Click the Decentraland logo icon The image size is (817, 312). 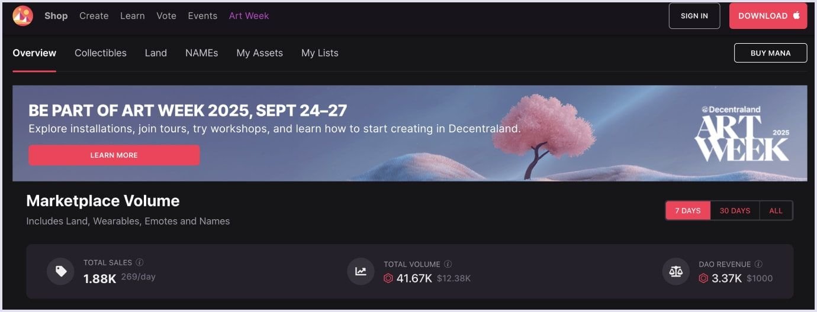pyautogui.click(x=22, y=16)
